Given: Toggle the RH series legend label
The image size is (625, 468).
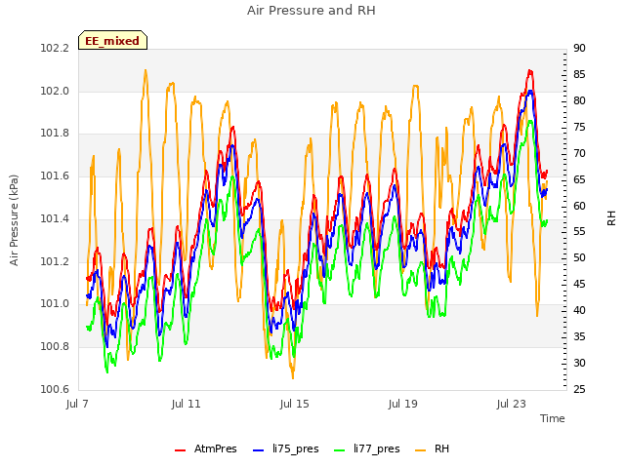Looking at the screenshot, I should pyautogui.click(x=441, y=448).
